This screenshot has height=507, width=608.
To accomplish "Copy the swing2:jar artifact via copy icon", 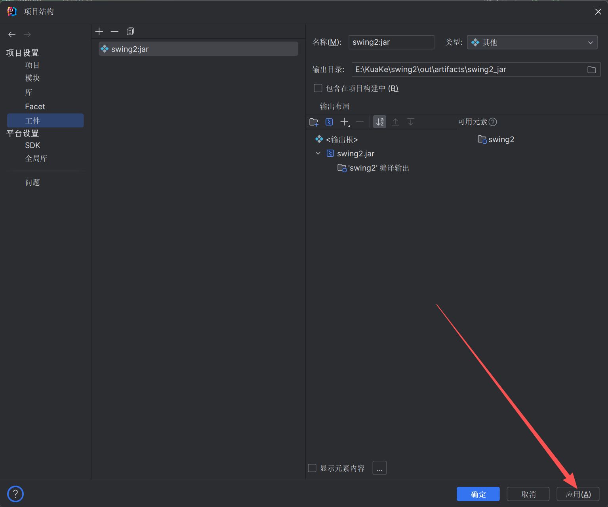I will coord(130,31).
